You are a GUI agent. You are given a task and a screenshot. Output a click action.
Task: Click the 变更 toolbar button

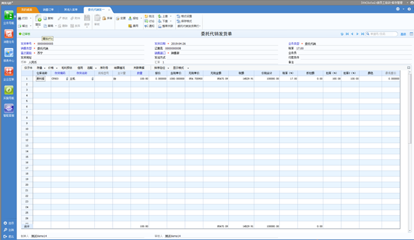121,18
